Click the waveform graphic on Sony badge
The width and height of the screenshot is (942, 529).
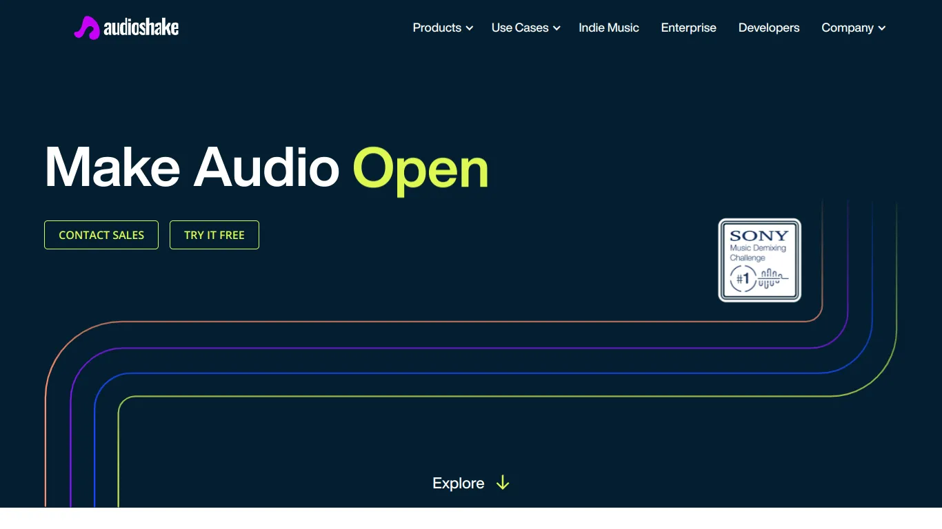coord(773,278)
